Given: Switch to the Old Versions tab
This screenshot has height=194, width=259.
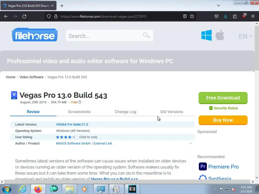Looking at the screenshot, I should [x=172, y=112].
